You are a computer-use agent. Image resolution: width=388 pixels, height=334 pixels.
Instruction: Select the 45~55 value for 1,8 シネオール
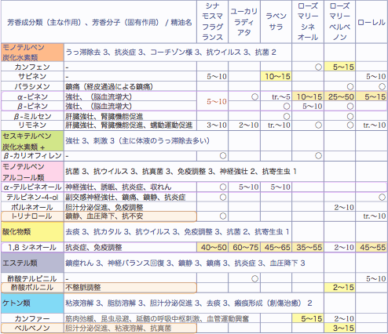372,247
